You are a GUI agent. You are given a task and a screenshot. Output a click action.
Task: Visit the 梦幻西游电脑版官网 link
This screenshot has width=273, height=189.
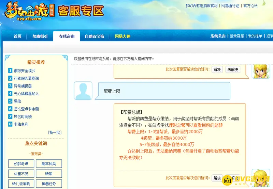pos(201,6)
